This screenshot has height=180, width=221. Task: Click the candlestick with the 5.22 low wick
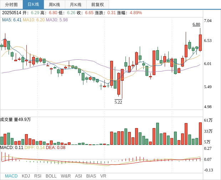coord(122,75)
